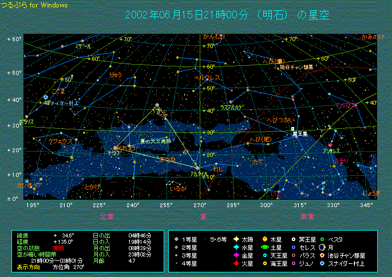Click the 池谷チャン彗星 label on the chart

coord(297,67)
